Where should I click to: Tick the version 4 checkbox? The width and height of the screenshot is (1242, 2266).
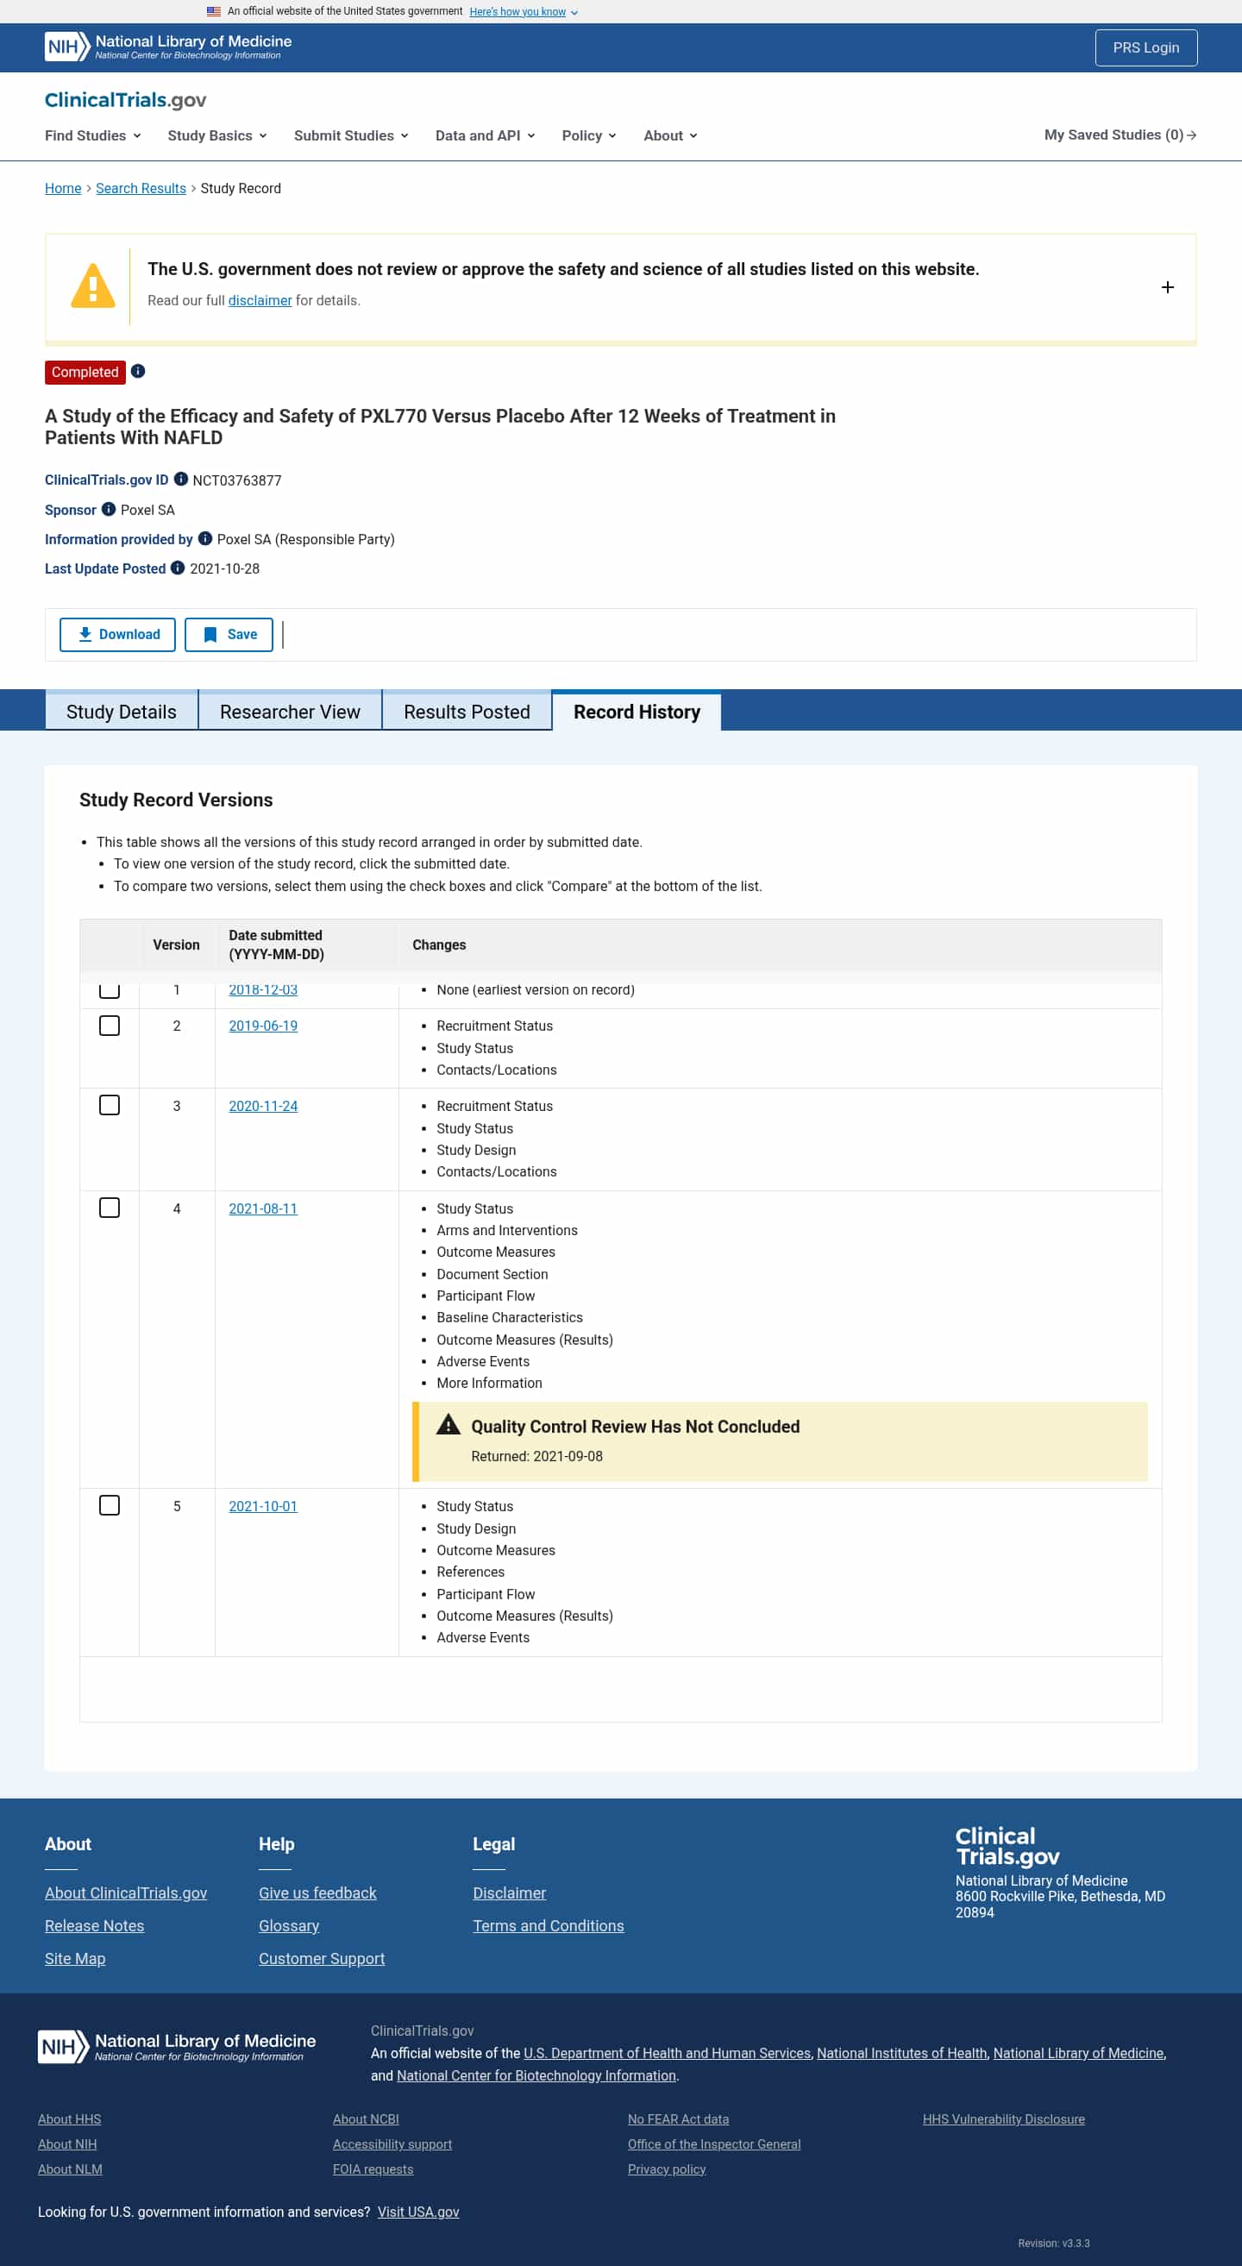point(110,1208)
